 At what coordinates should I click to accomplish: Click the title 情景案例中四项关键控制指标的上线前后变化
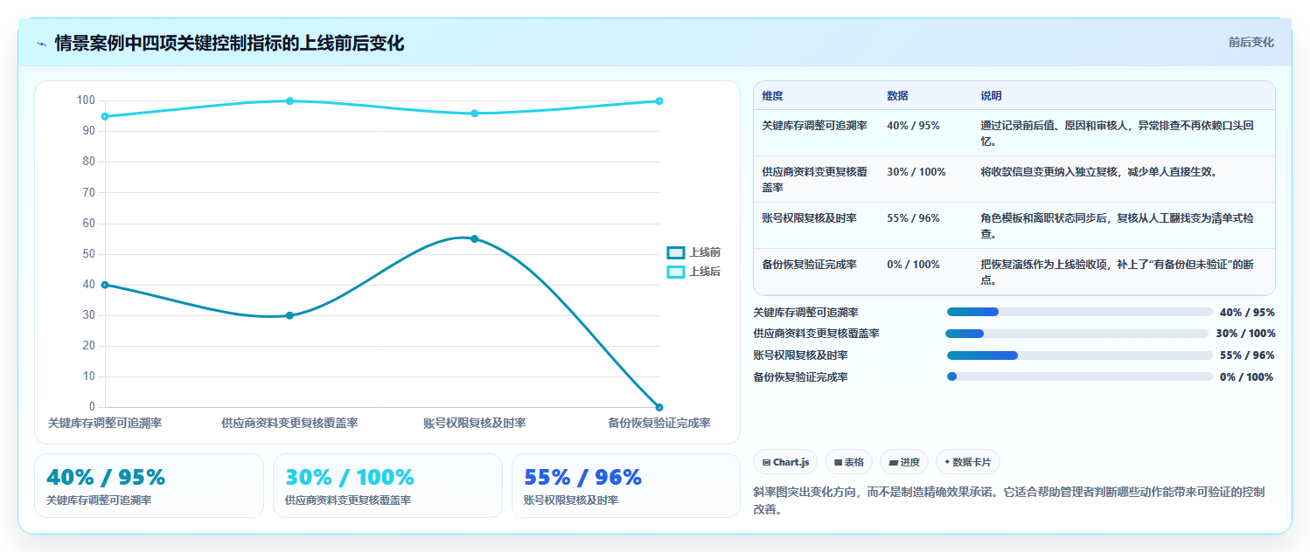229,44
